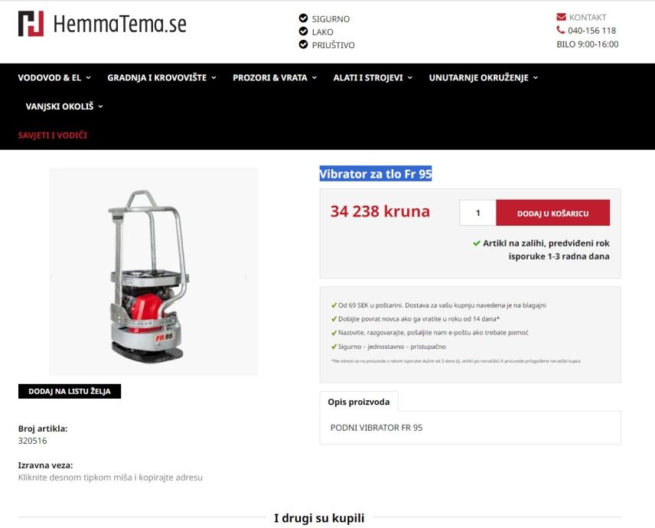Click DODAJ NA LISTU ŽELJA button

pyautogui.click(x=70, y=391)
